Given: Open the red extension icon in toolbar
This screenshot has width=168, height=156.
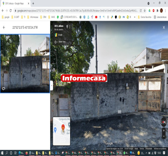Looking at the screenshot, I should tap(154, 10).
